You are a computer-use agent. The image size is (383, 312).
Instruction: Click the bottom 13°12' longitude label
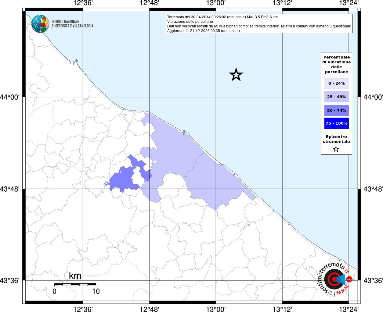pyautogui.click(x=282, y=309)
